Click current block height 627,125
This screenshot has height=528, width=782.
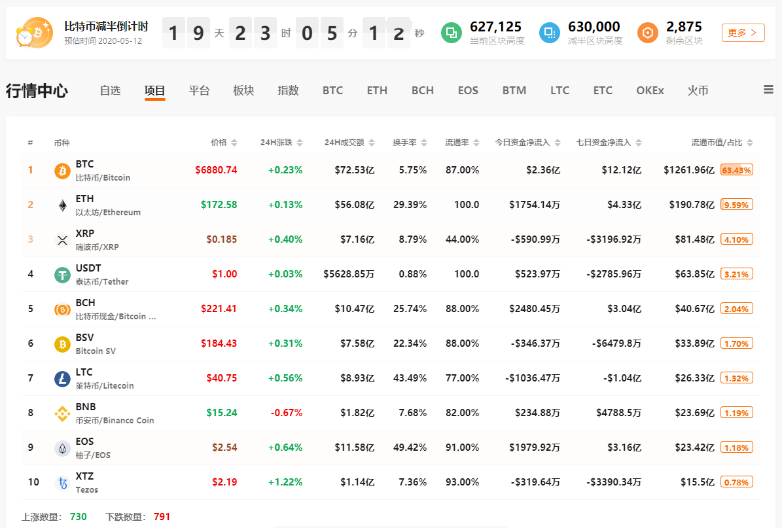496,26
